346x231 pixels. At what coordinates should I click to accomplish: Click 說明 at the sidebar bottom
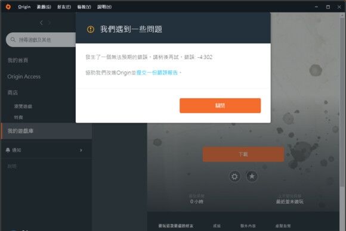12,166
